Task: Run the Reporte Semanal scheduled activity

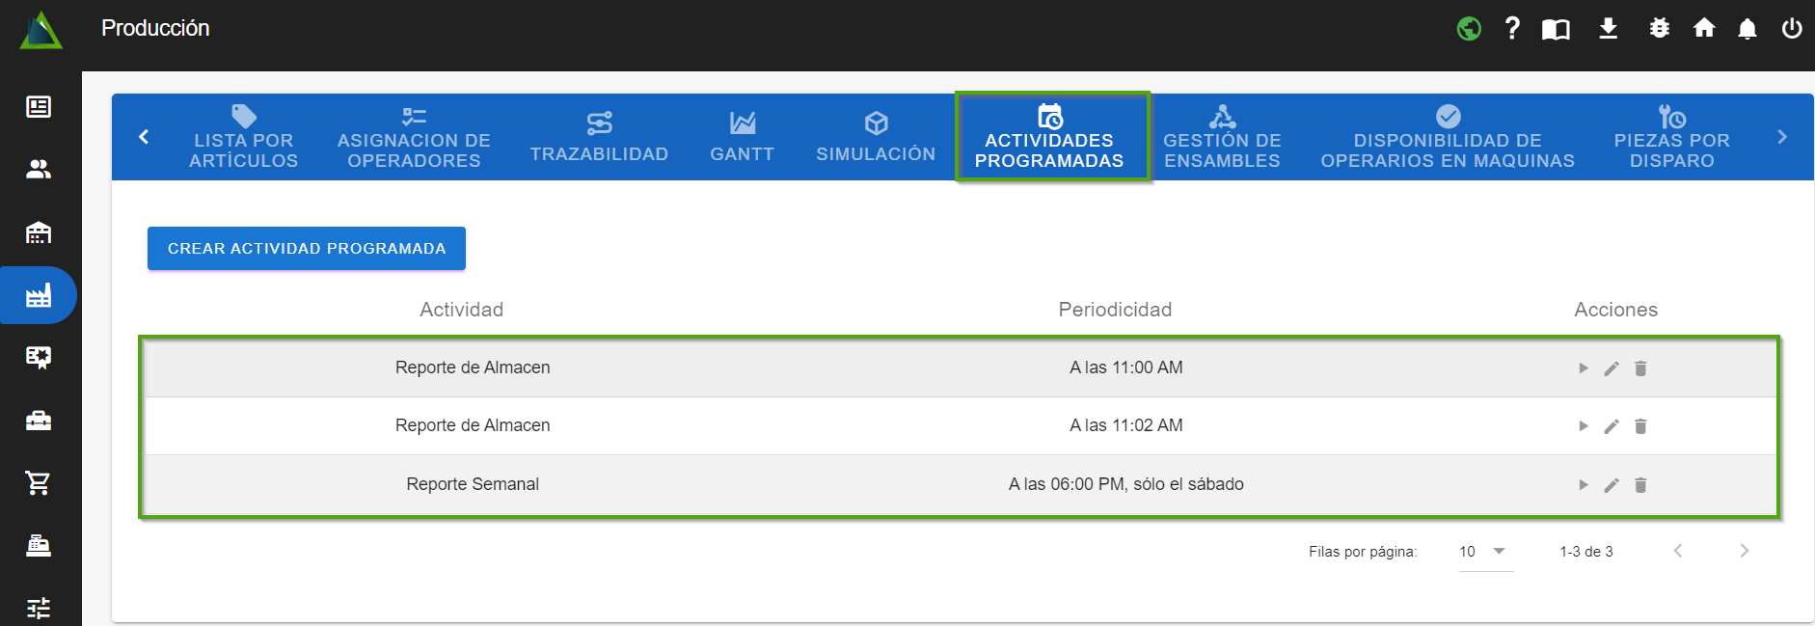Action: pos(1583,485)
